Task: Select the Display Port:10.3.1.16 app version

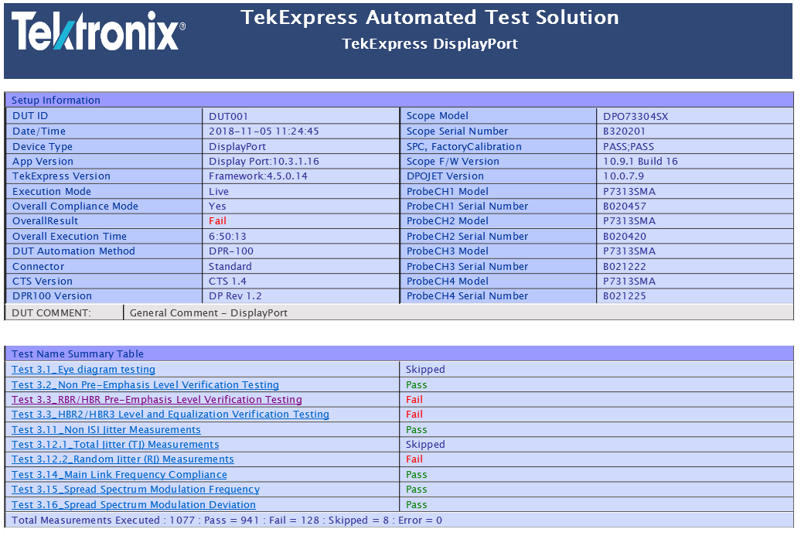Action: 264,162
